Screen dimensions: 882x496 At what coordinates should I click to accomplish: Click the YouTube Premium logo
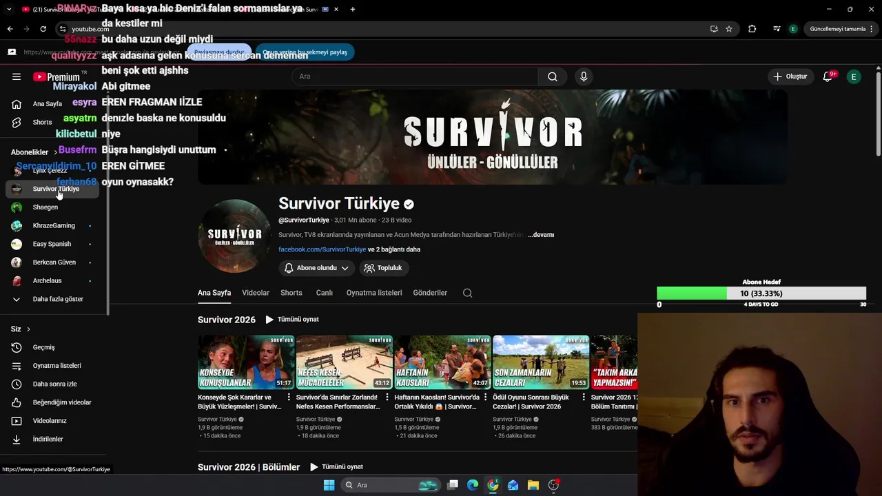[x=57, y=77]
